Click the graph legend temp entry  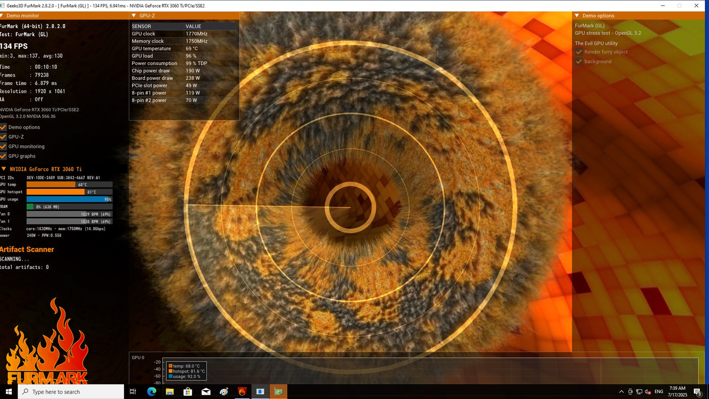[184, 366]
